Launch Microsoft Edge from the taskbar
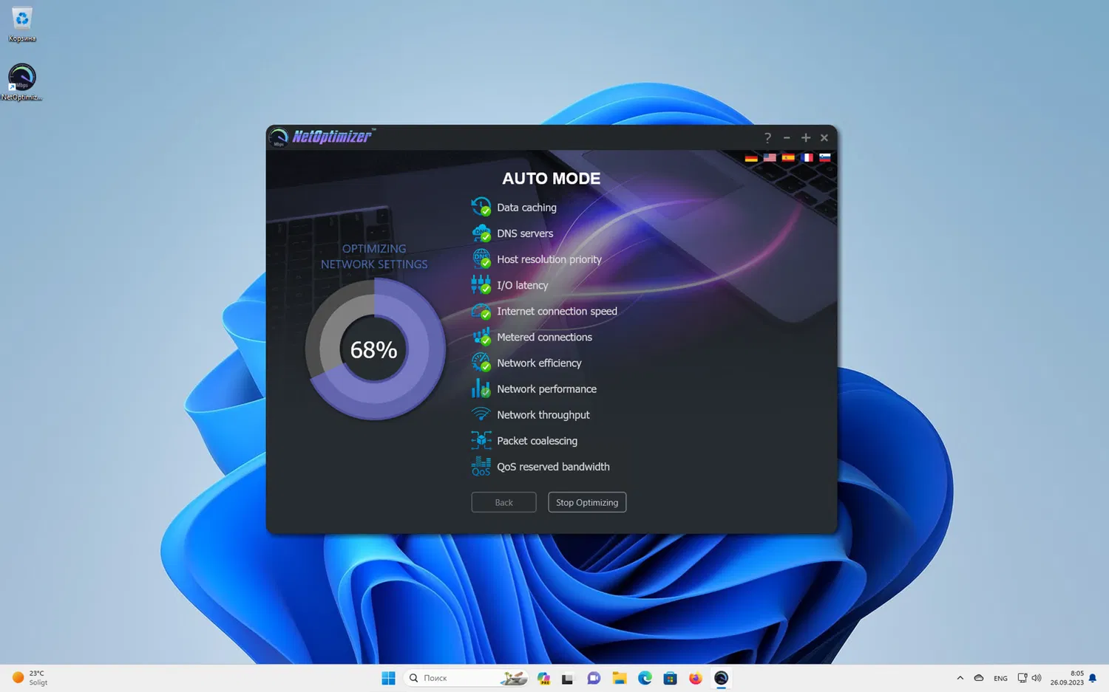This screenshot has width=1109, height=692. coord(645,678)
